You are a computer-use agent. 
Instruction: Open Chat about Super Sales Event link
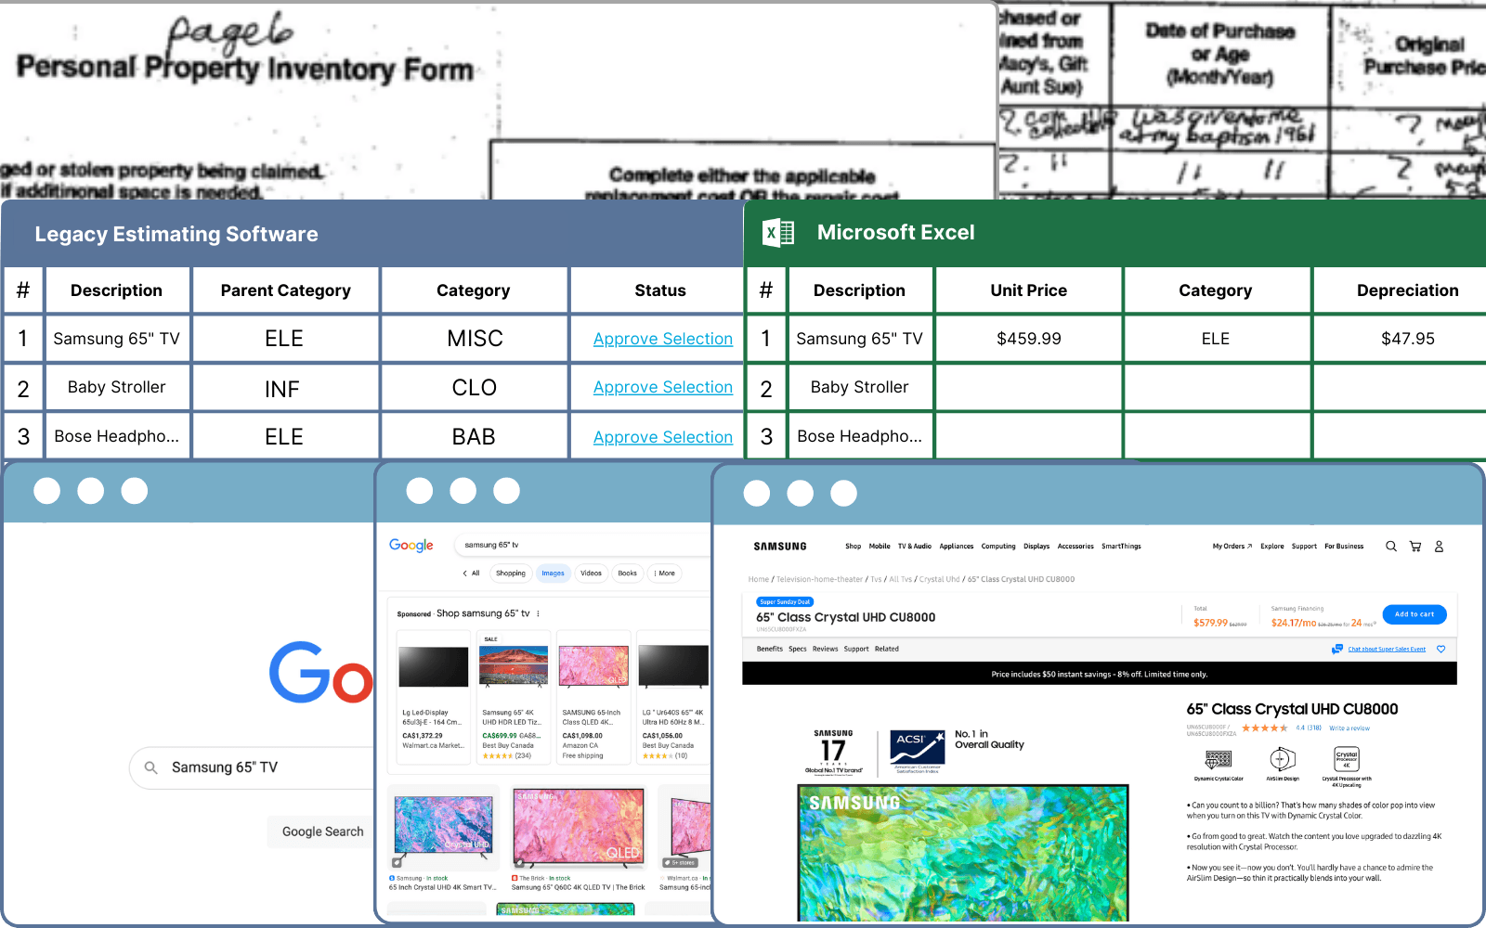(x=1387, y=649)
